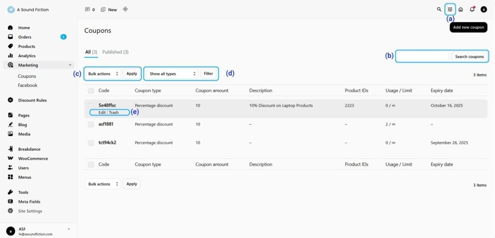
Task: Collapse the Marketing sidebar section
Action: (x=70, y=65)
